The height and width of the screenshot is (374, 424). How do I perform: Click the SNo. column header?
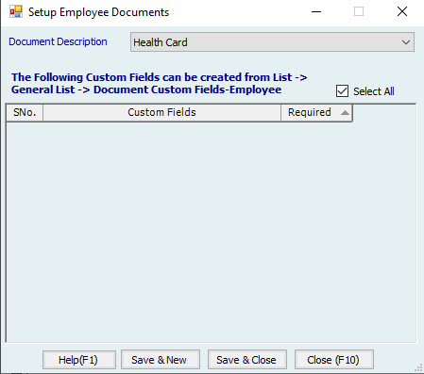point(25,113)
